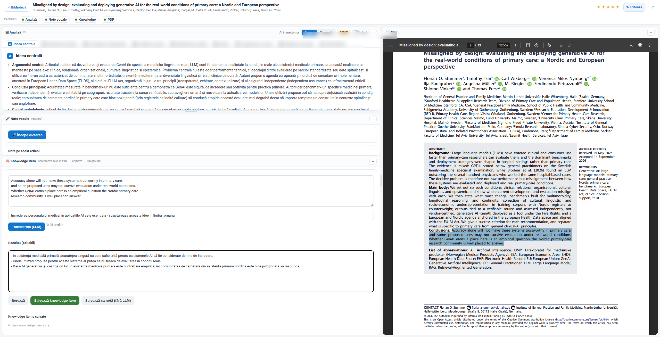This screenshot has width=660, height=337.
Task: Click the Iterează button
Action: [x=18, y=300]
